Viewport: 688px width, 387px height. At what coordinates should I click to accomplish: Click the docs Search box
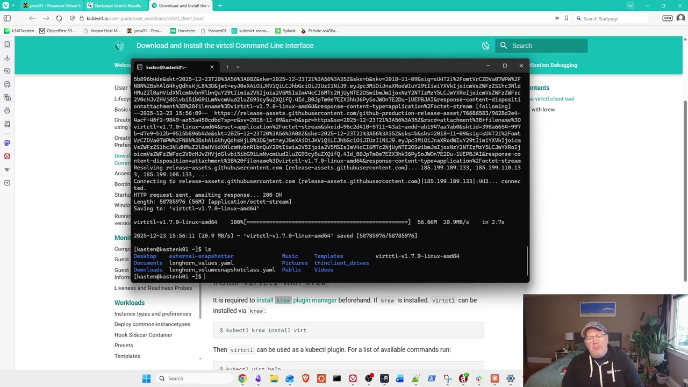pos(541,46)
